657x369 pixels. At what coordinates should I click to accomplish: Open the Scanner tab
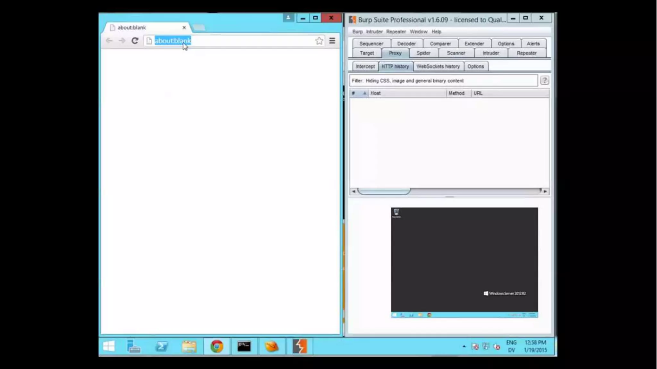pos(456,53)
